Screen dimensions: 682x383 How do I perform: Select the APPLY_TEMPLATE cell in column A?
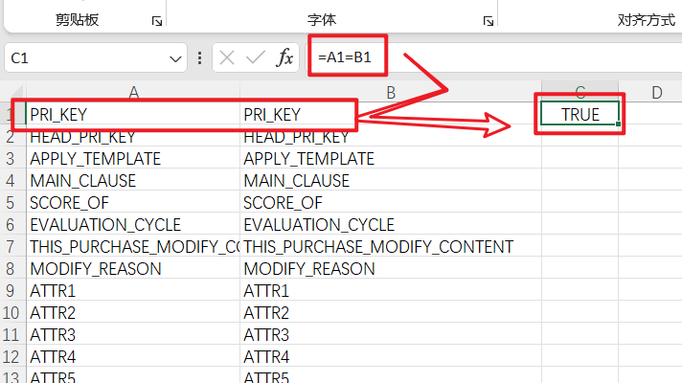tap(132, 159)
